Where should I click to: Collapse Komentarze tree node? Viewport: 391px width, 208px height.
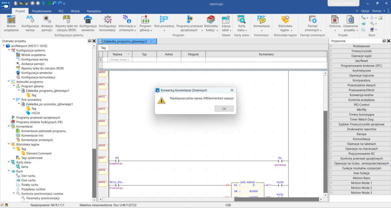9,126
